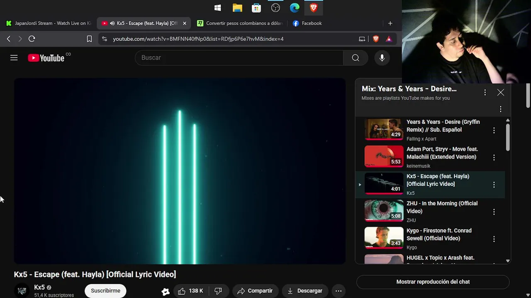Play Adam Port Move thumbnail
Viewport: 531px width, 298px height.
[x=384, y=156]
